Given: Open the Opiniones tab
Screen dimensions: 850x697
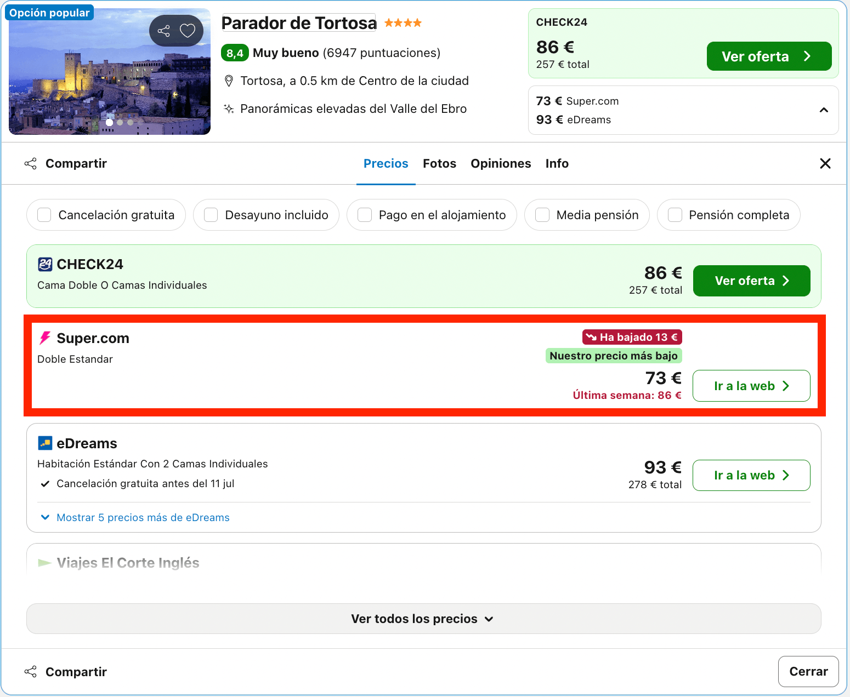Looking at the screenshot, I should pos(501,163).
